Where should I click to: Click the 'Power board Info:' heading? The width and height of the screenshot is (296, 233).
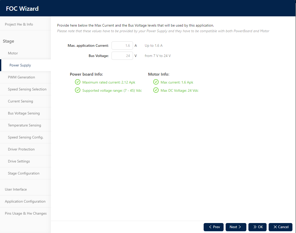click(86, 74)
